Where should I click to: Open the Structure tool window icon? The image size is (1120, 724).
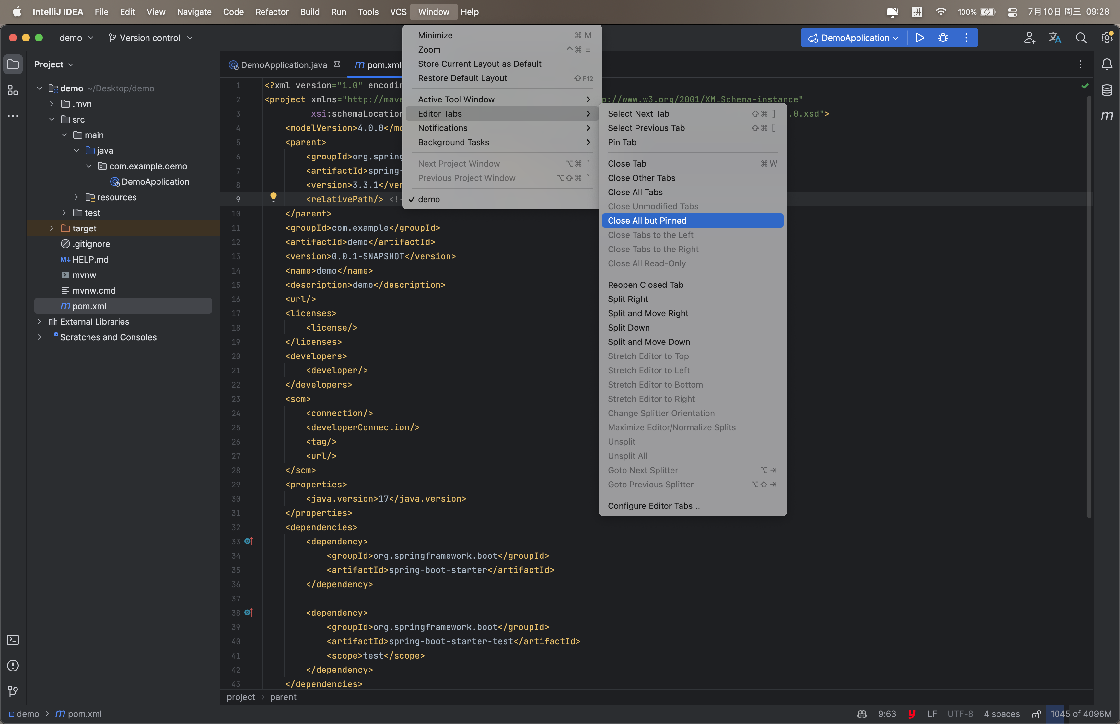pyautogui.click(x=13, y=90)
